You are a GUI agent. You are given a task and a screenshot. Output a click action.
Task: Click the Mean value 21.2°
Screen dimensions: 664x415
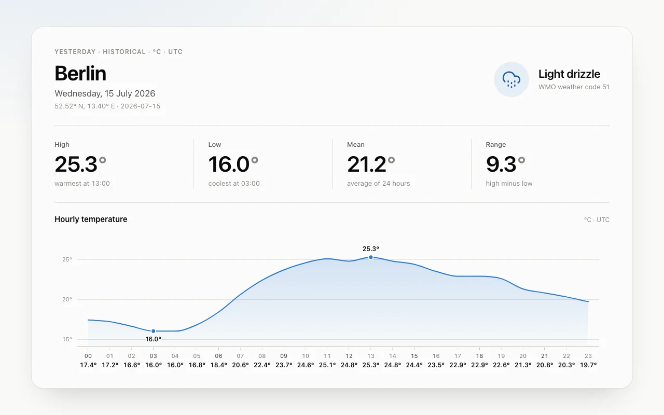pyautogui.click(x=371, y=164)
